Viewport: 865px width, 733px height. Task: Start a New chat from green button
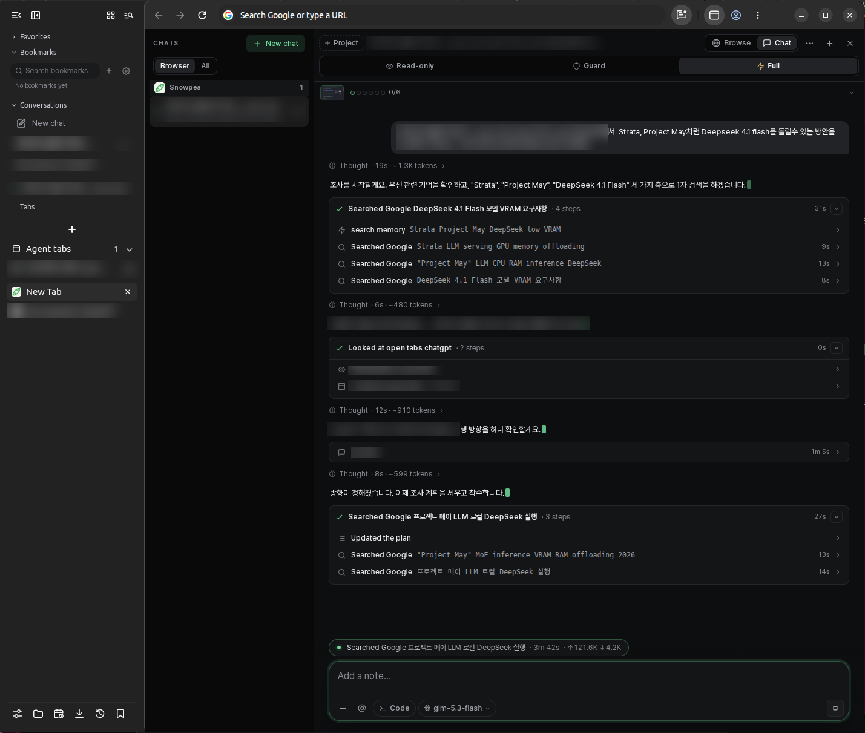point(276,44)
